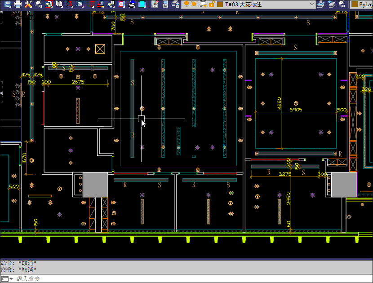Open the layer dropdown list arrow

[311, 4]
